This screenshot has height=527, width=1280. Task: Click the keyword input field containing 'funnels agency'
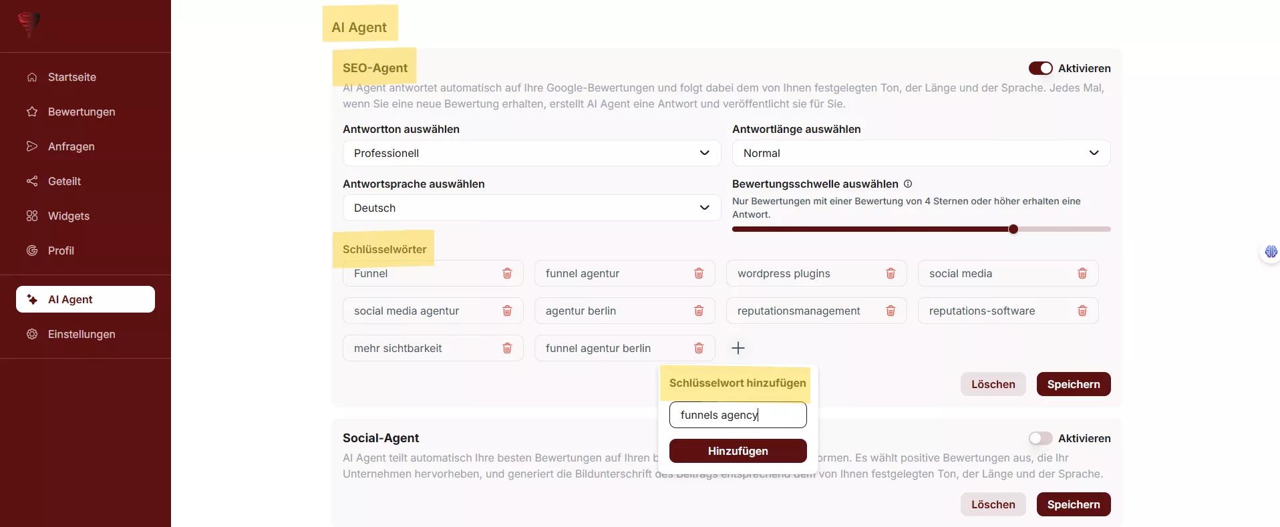[738, 415]
